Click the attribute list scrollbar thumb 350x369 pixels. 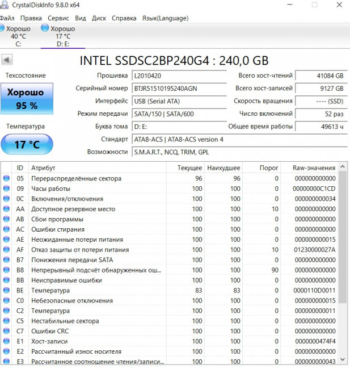pos(343,237)
